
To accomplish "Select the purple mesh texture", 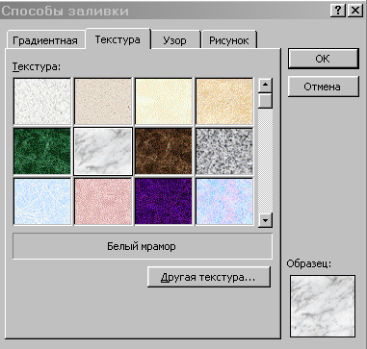I will (164, 201).
